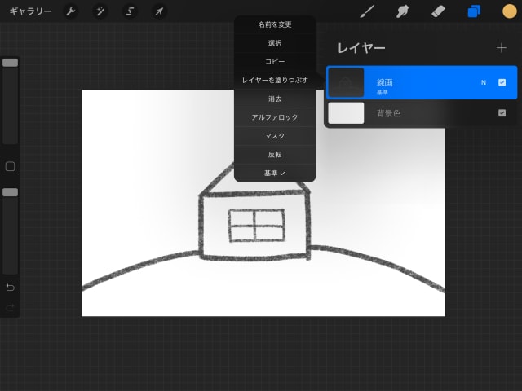The width and height of the screenshot is (522, 391).
Task: Tap the レイヤー panel title
Action: point(361,48)
